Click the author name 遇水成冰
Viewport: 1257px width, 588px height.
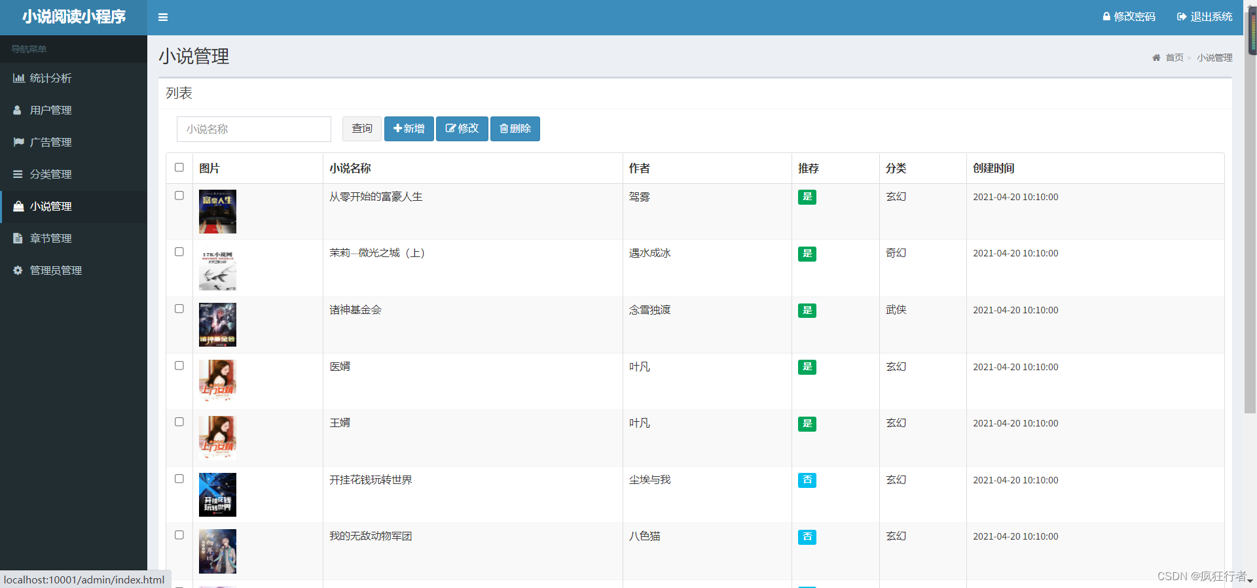click(x=650, y=253)
